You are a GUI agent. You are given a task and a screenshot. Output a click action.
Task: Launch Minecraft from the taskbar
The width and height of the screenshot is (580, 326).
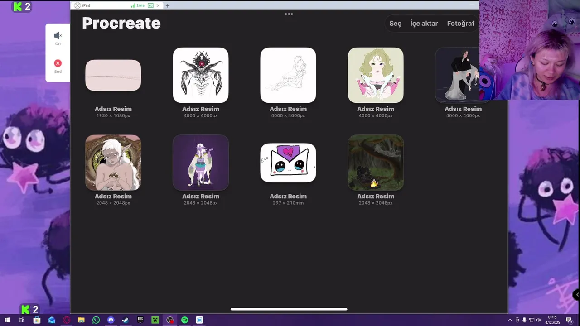pyautogui.click(x=155, y=320)
